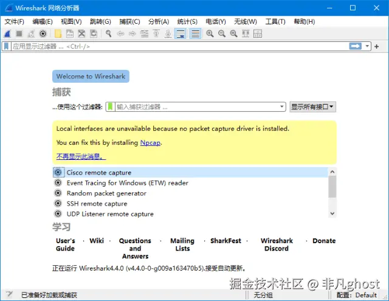
Task: Open Questions and Answers link
Action: point(135,248)
